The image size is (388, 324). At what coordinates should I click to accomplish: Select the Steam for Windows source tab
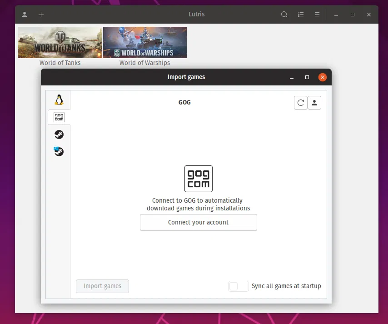(x=59, y=151)
